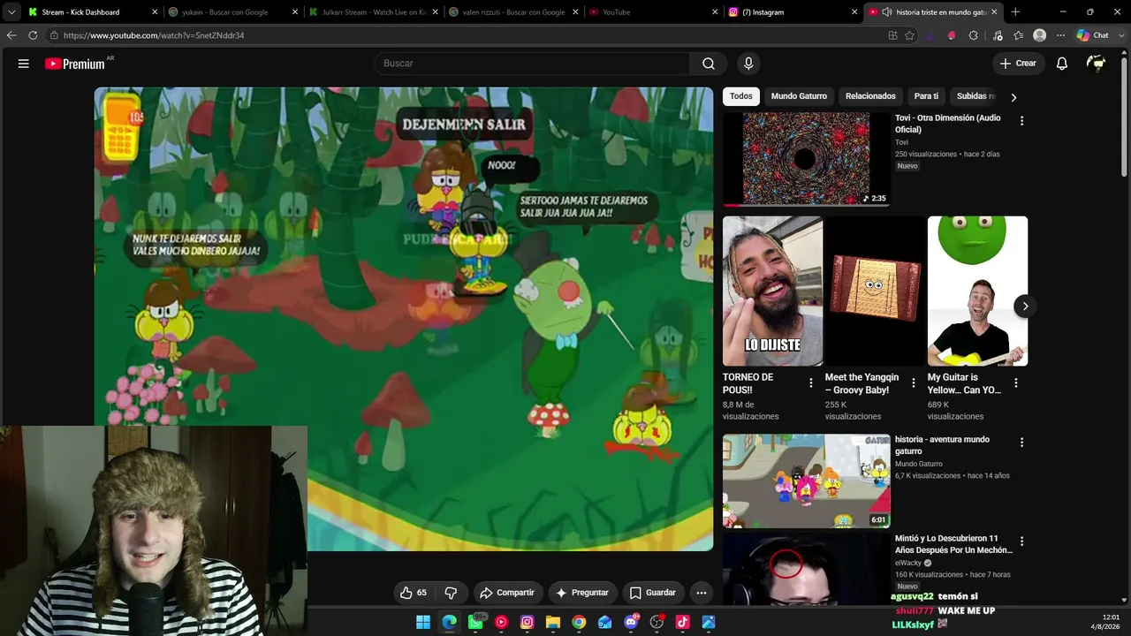Image resolution: width=1131 pixels, height=636 pixels.
Task: Switch to the Instagram browser tab
Action: point(793,12)
